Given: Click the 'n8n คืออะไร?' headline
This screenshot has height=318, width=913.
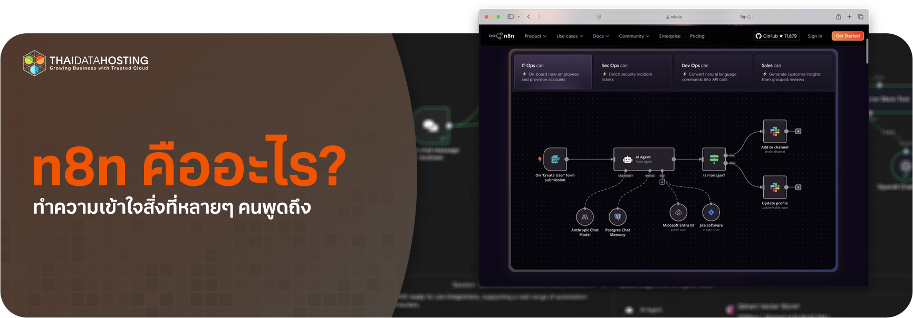Looking at the screenshot, I should [189, 162].
